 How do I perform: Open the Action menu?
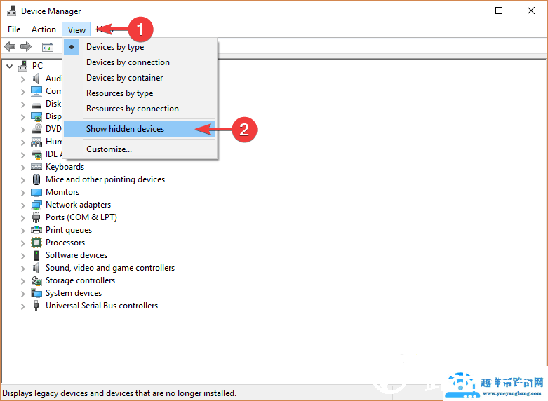pyautogui.click(x=44, y=29)
